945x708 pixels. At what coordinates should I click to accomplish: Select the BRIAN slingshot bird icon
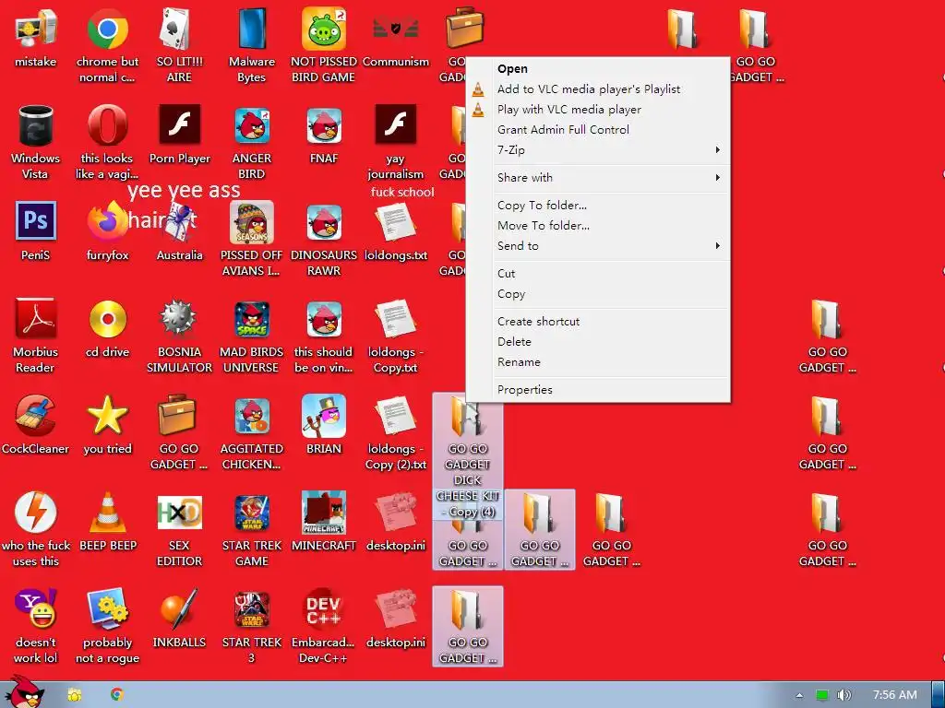tap(324, 424)
